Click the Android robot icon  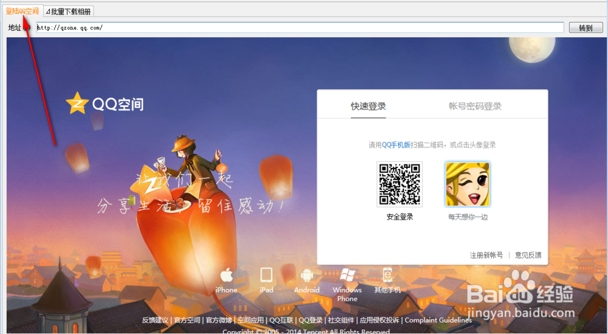(x=306, y=275)
